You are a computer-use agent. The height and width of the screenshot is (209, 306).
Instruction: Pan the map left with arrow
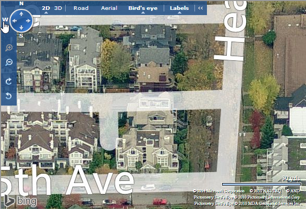[x=15, y=21]
